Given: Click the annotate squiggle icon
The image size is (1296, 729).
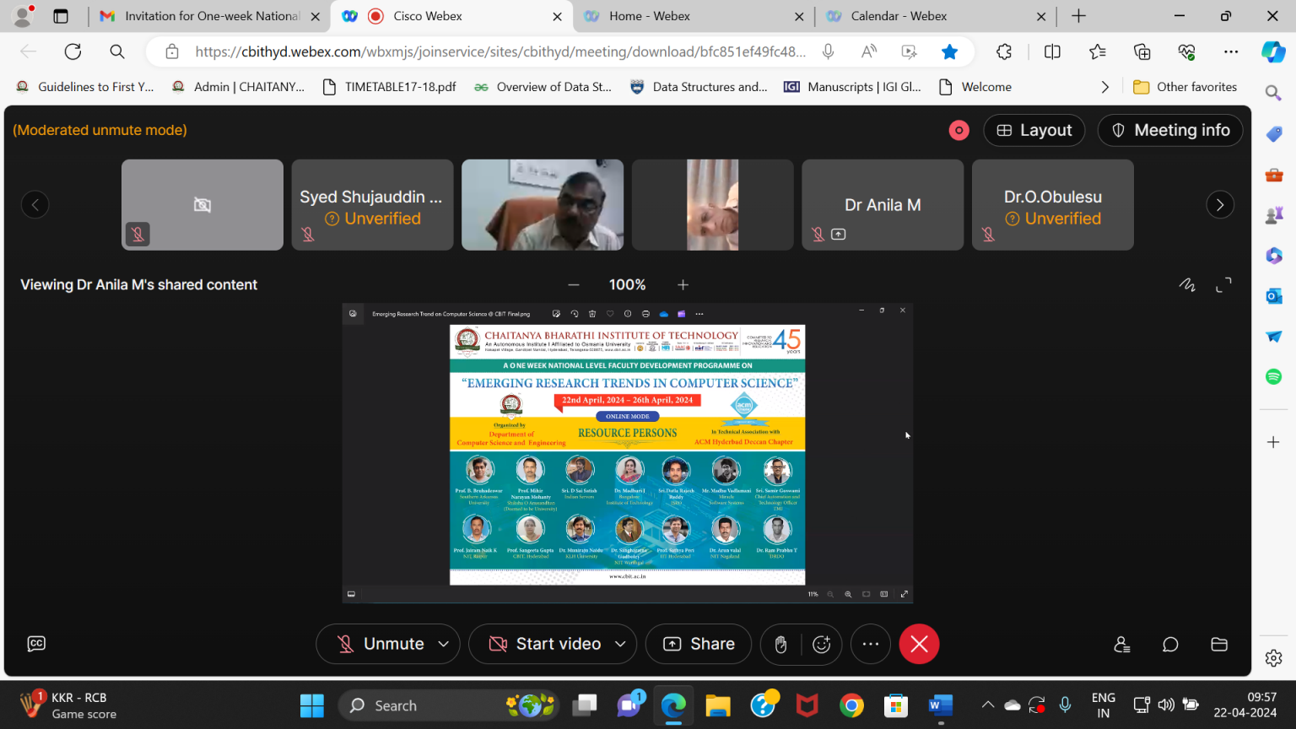Looking at the screenshot, I should point(1187,285).
